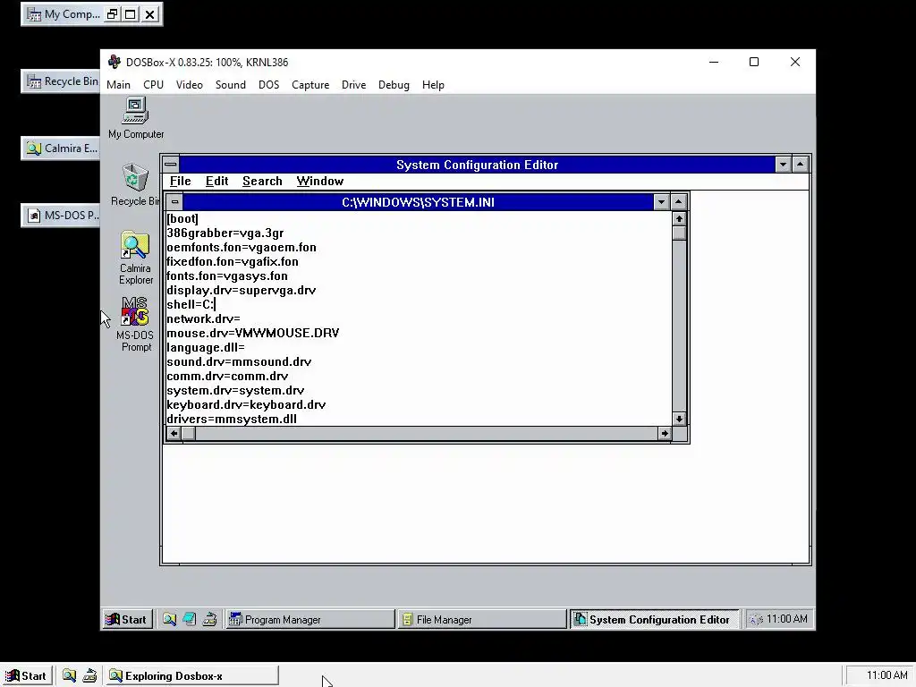Click the oemfonts.fon=vgaoem.fon line
The image size is (916, 687).
pyautogui.click(x=242, y=248)
